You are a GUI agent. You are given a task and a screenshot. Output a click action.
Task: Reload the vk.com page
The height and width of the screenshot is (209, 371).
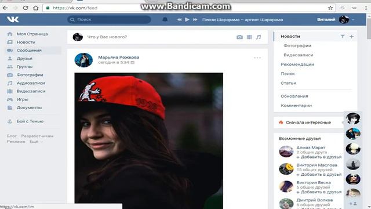pyautogui.click(x=26, y=8)
